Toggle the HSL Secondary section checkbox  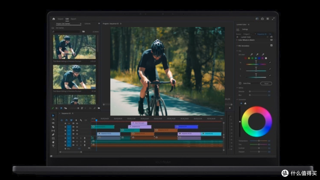click(271, 46)
